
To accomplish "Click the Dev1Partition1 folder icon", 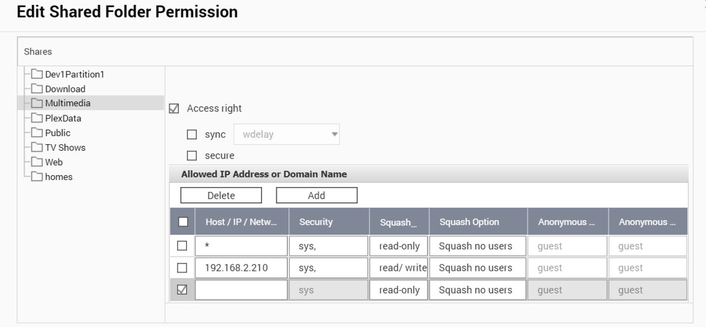I will click(x=37, y=74).
